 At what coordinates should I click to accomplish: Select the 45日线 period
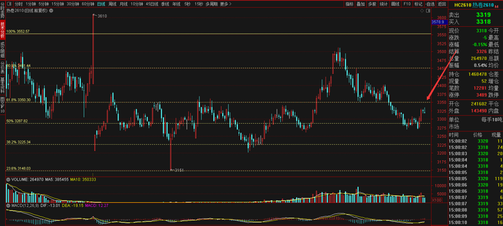[152, 4]
